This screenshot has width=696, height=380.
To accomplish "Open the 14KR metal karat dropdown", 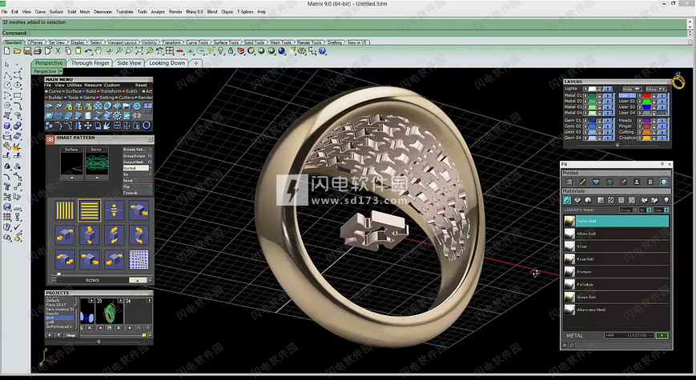I will pyautogui.click(x=629, y=335).
